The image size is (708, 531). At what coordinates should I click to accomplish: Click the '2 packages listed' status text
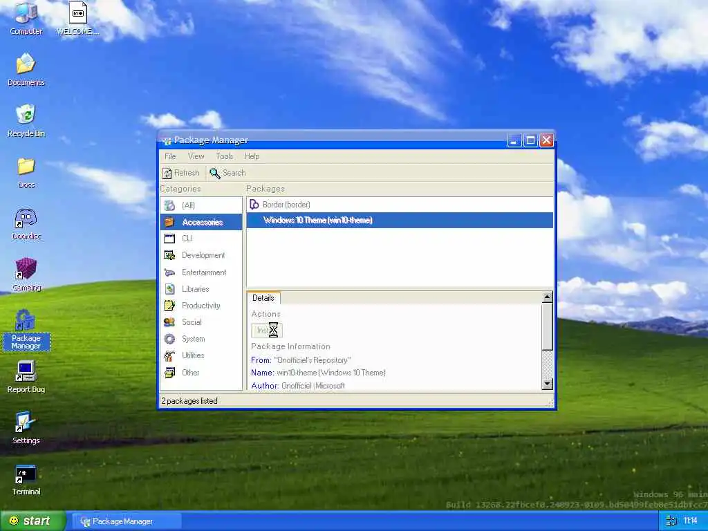tap(189, 401)
